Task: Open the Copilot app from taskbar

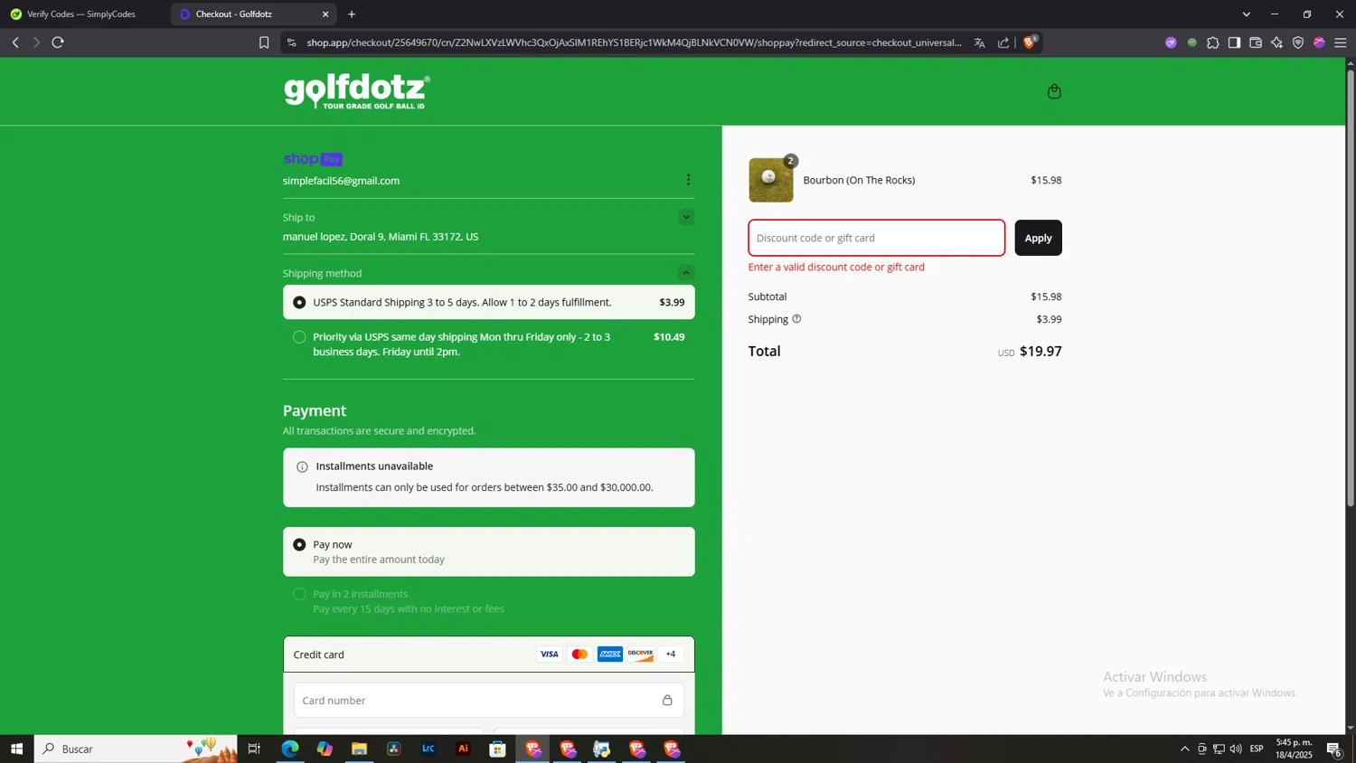Action: click(325, 749)
